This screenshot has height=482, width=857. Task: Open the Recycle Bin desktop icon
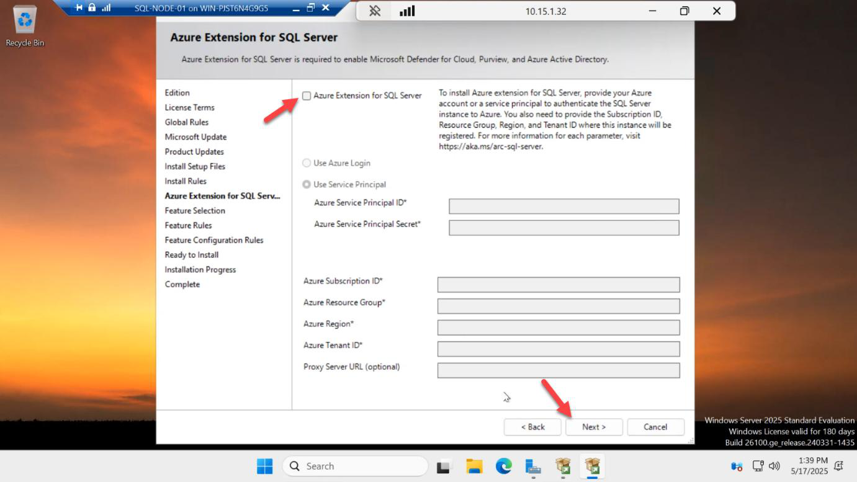25,26
